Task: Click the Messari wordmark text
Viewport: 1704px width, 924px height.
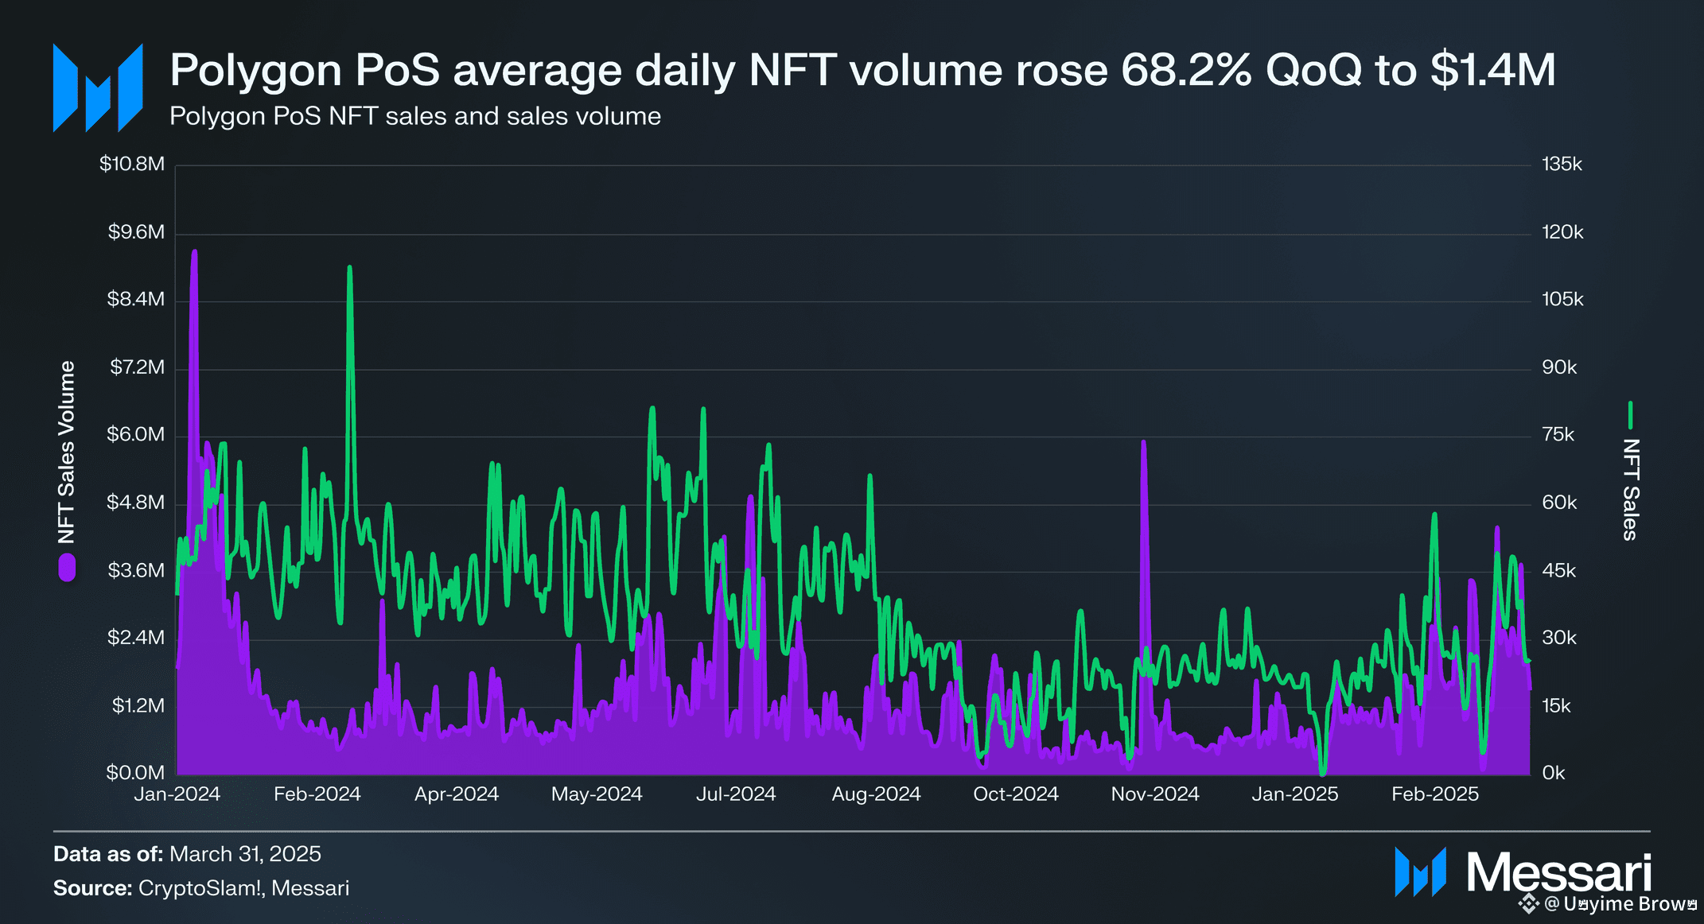Action: [x=1558, y=872]
